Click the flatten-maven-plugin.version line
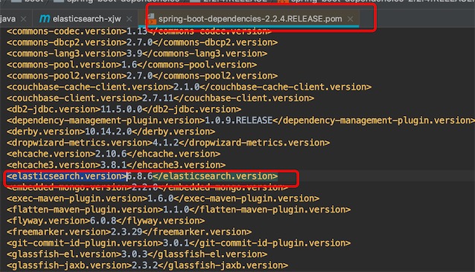Viewport: 475px width, 272px height. (179, 210)
